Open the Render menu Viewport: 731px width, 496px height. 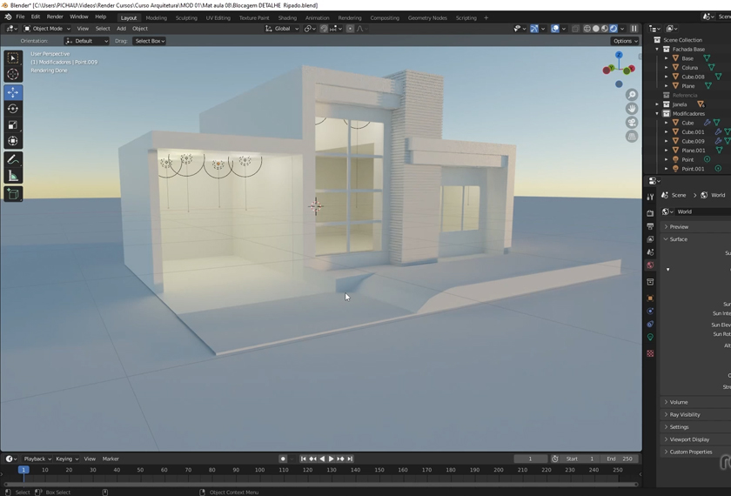tap(55, 17)
